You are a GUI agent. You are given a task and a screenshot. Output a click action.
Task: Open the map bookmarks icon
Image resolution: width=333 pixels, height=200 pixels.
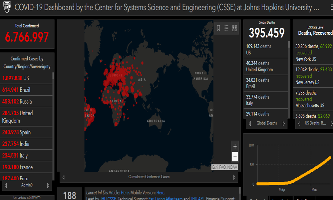coord(218,28)
